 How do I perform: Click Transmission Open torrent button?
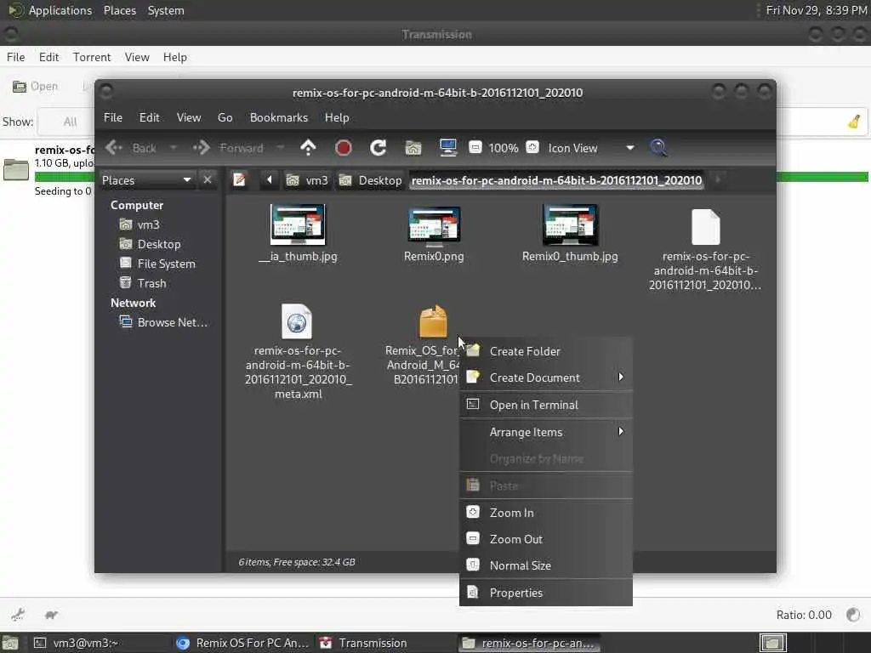pyautogui.click(x=35, y=87)
